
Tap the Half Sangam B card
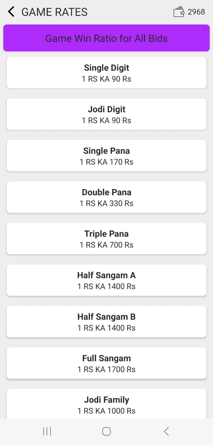[106, 322]
